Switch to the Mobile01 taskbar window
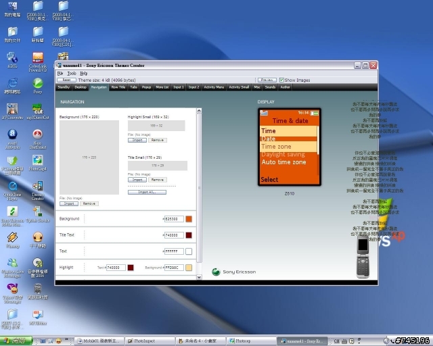Viewport: 433px width, 346px height. [x=99, y=341]
